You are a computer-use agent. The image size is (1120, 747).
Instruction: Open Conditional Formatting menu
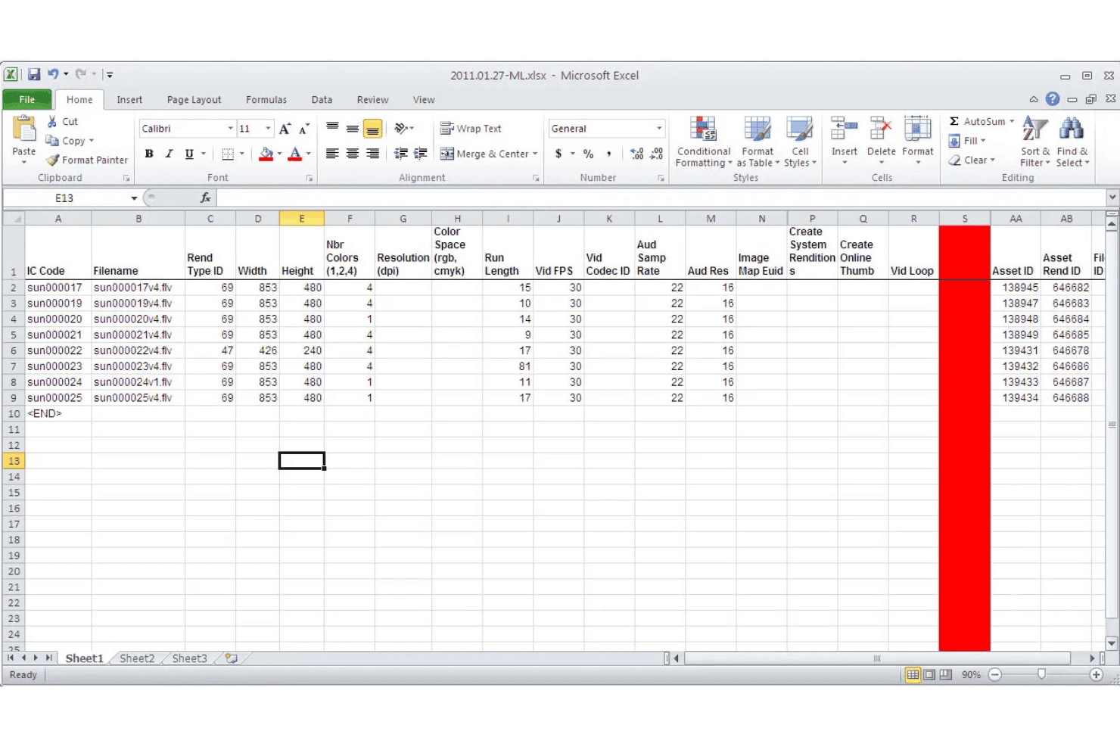click(704, 142)
